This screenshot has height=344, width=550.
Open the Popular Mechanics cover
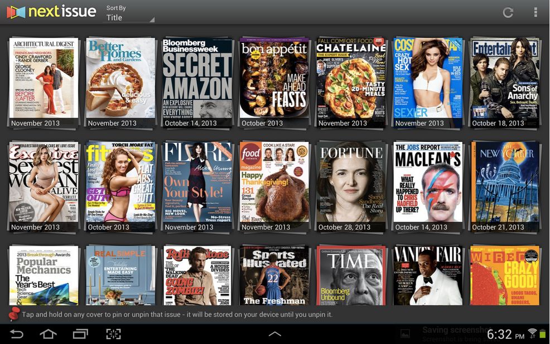(x=44, y=275)
